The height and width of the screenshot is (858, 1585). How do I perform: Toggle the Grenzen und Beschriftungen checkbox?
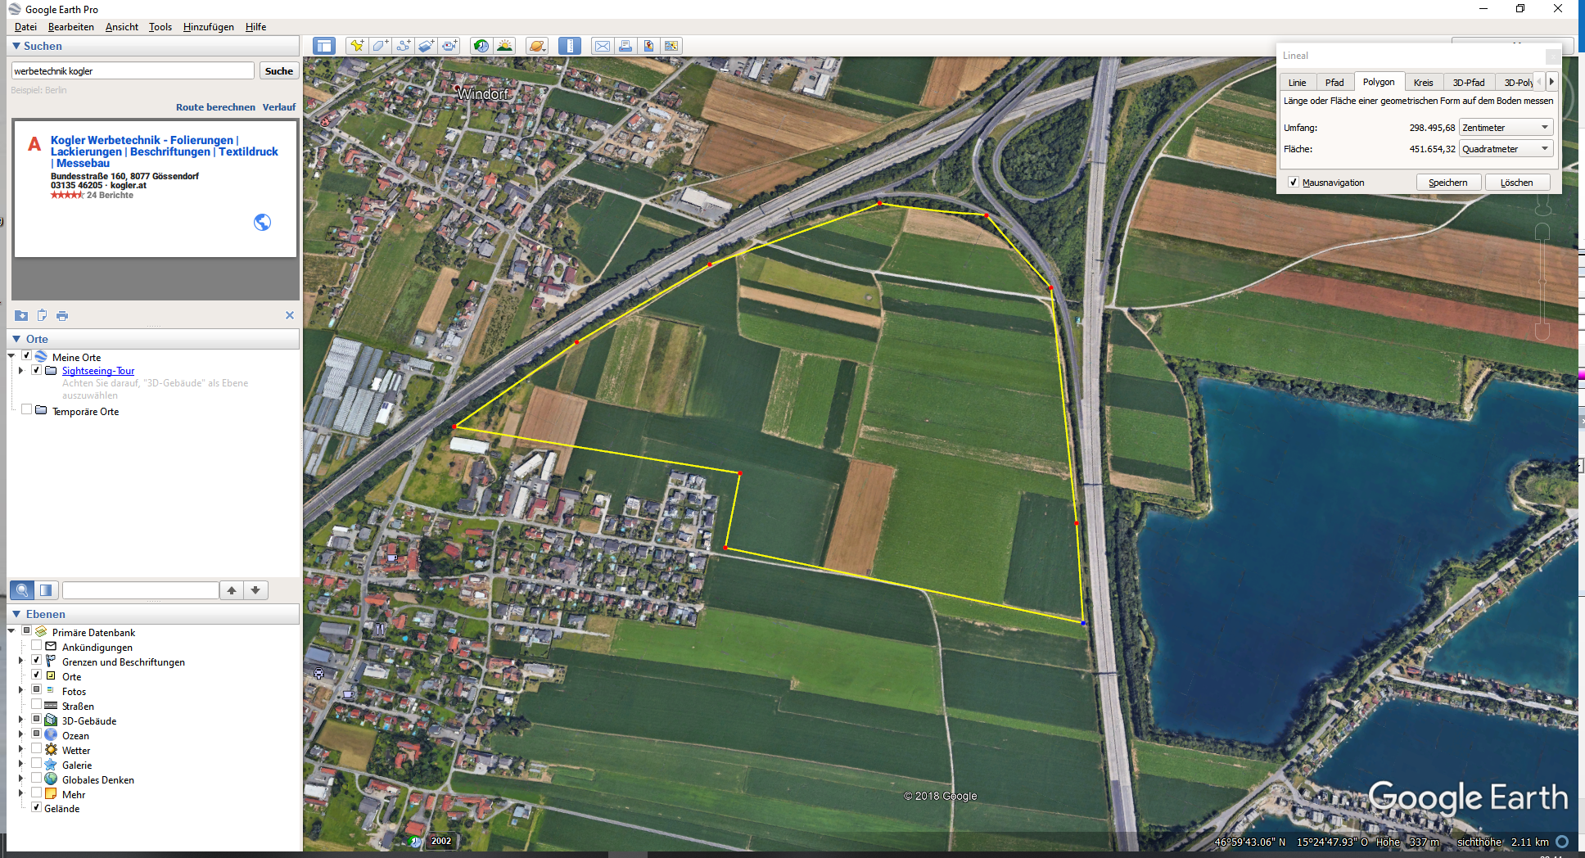pyautogui.click(x=37, y=661)
